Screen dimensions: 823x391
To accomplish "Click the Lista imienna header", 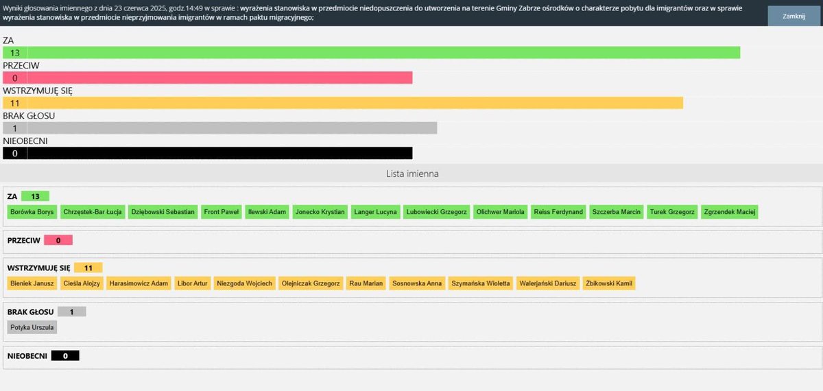I will (411, 174).
